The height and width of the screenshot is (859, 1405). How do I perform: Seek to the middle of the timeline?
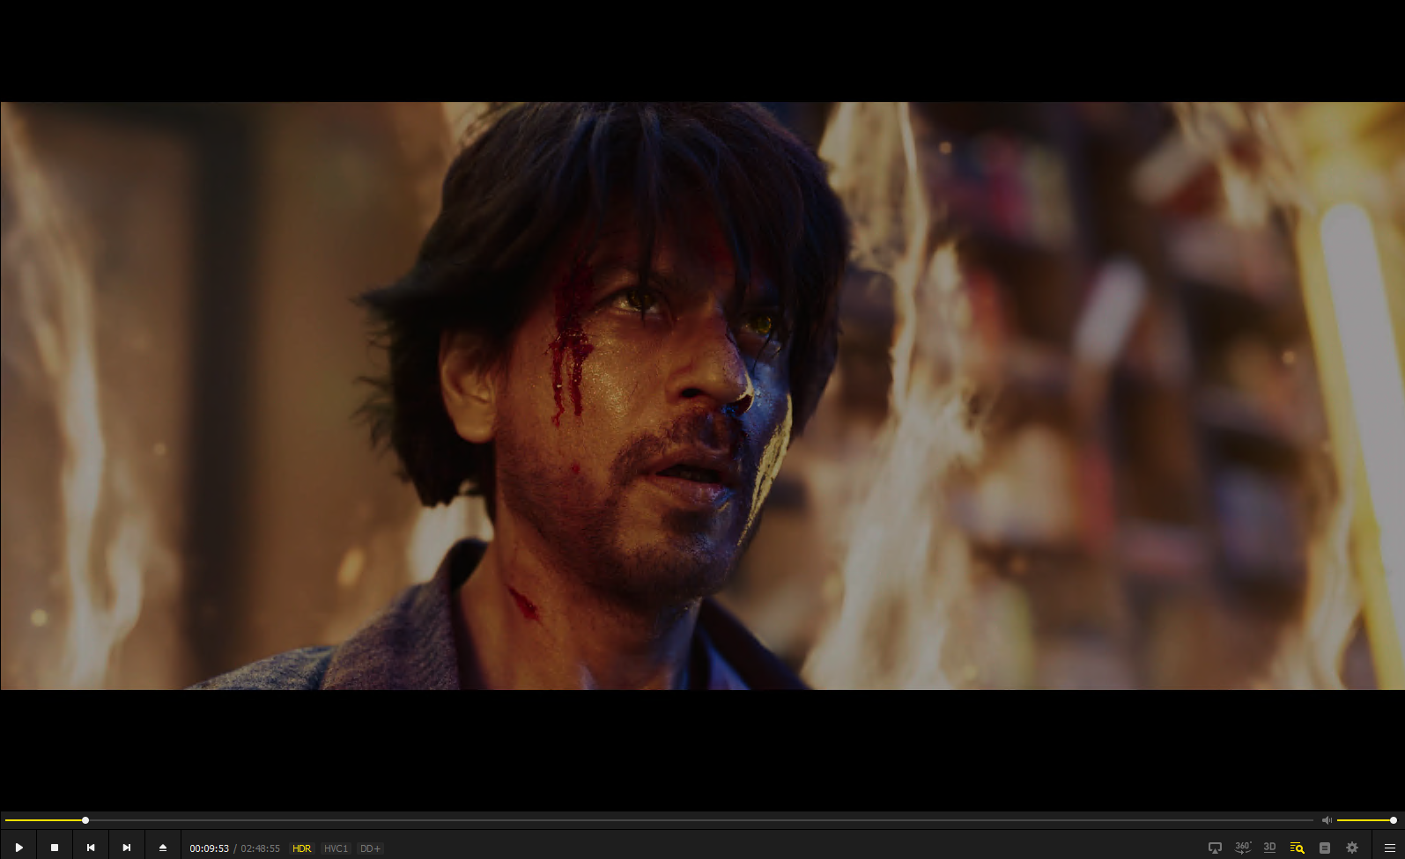[x=659, y=820]
